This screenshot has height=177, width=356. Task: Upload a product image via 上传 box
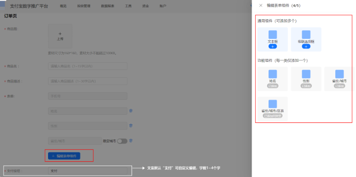tap(60, 36)
